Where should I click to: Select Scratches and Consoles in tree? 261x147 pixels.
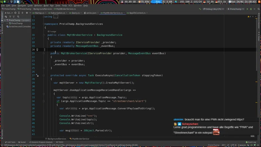[x=19, y=27]
